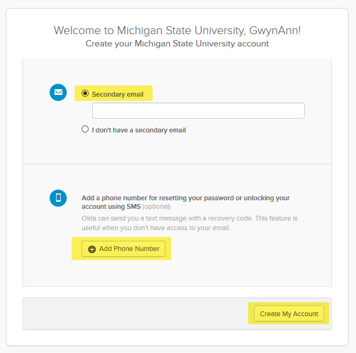This screenshot has height=353, width=356.
Task: Click the "account using SMS" text
Action: coord(111,207)
